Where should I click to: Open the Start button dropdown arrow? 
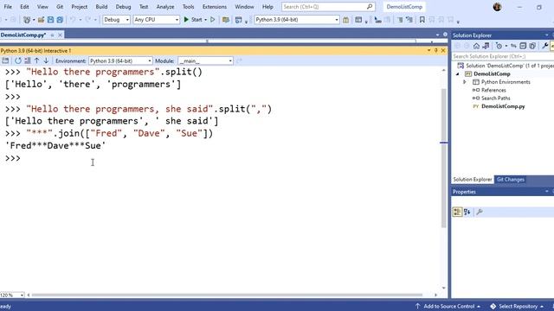206,20
